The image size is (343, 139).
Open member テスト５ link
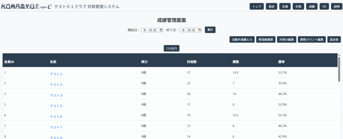coord(56,106)
